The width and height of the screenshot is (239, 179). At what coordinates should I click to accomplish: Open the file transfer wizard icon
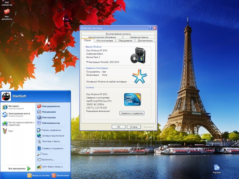click(5, 124)
